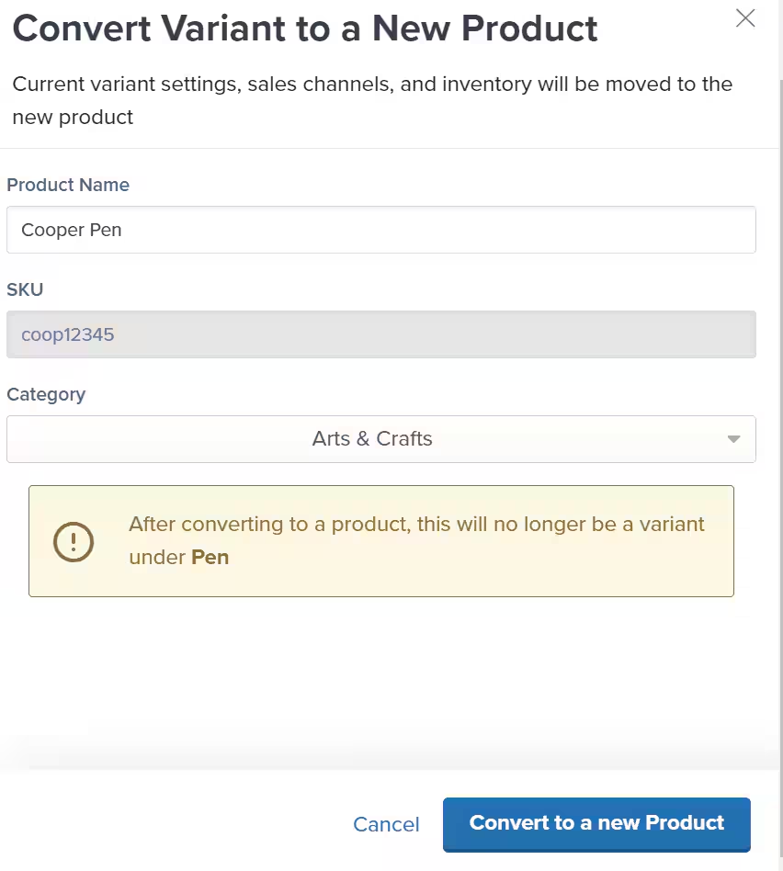
Task: Select the Cooper Pen text in Product Name
Action: point(71,230)
